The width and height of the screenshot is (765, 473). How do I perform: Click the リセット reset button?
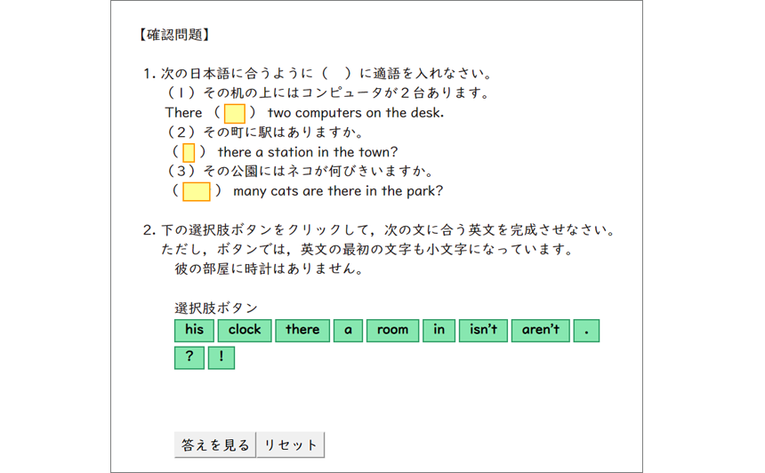290,445
